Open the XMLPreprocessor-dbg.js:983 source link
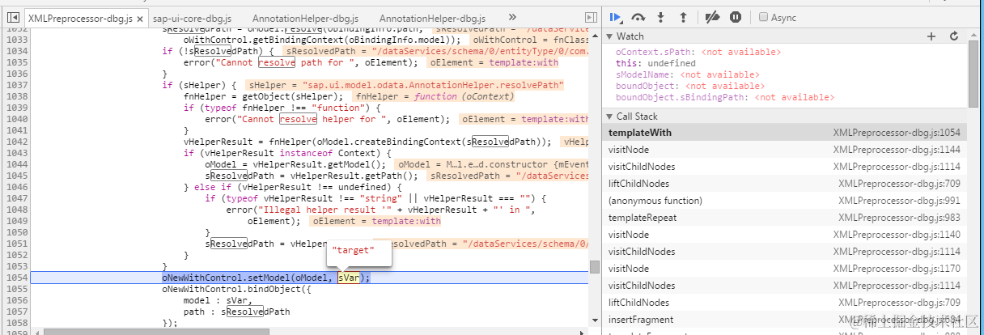The image size is (984, 335). pyautogui.click(x=900, y=218)
